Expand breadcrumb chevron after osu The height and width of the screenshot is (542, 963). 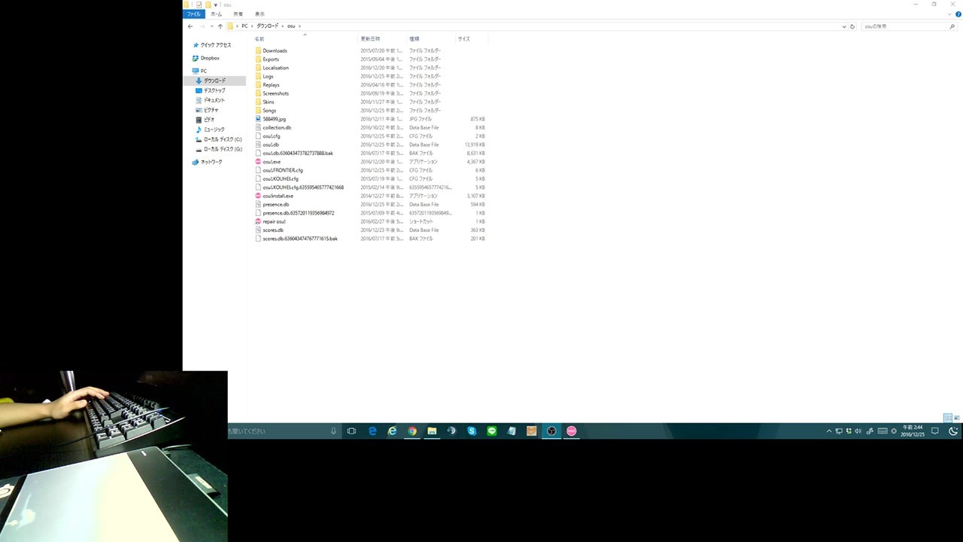point(299,26)
